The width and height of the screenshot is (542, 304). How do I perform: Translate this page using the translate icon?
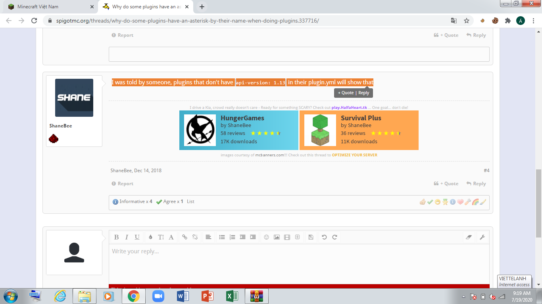point(454,21)
